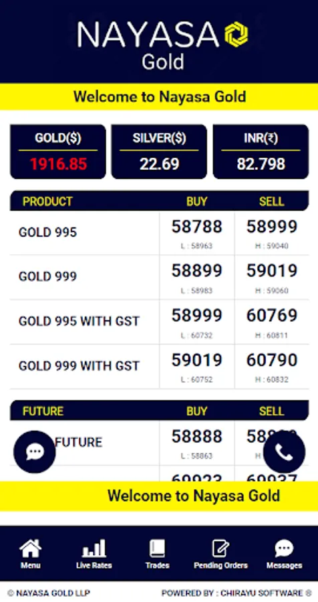Tap GOLD 999 WITH GST sell price 60790
The width and height of the screenshot is (318, 602).
point(272,360)
